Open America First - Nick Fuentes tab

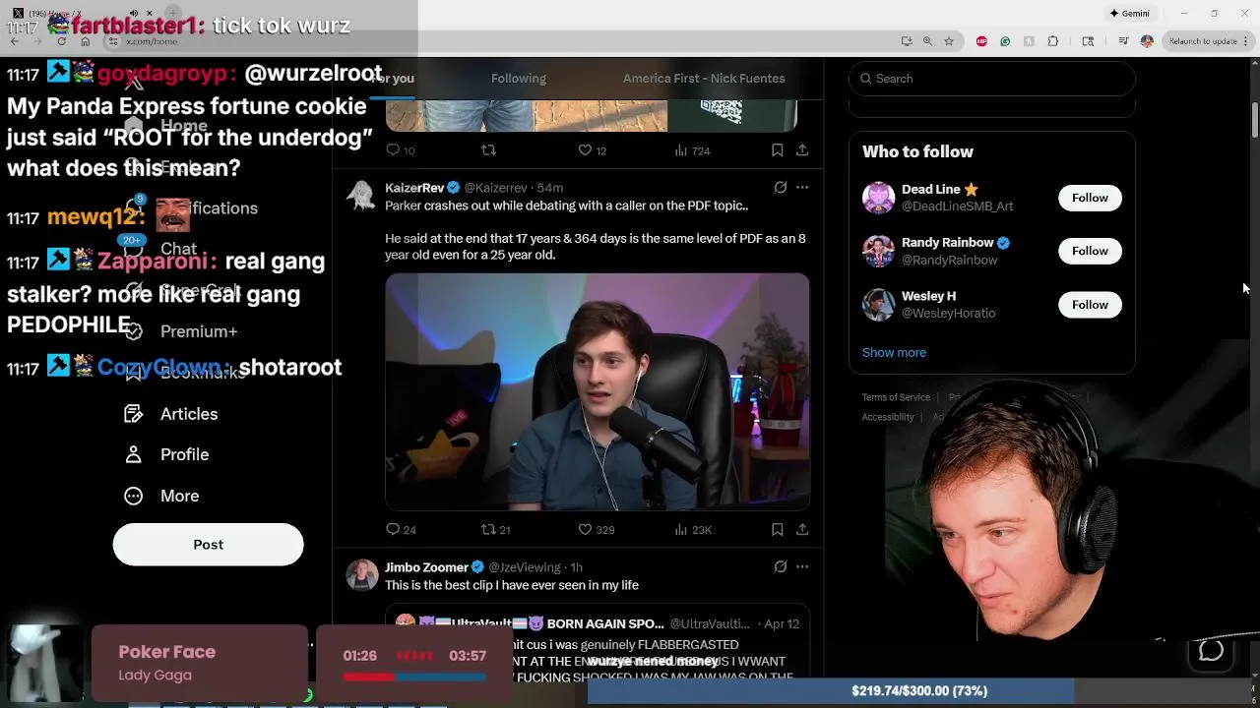(704, 79)
